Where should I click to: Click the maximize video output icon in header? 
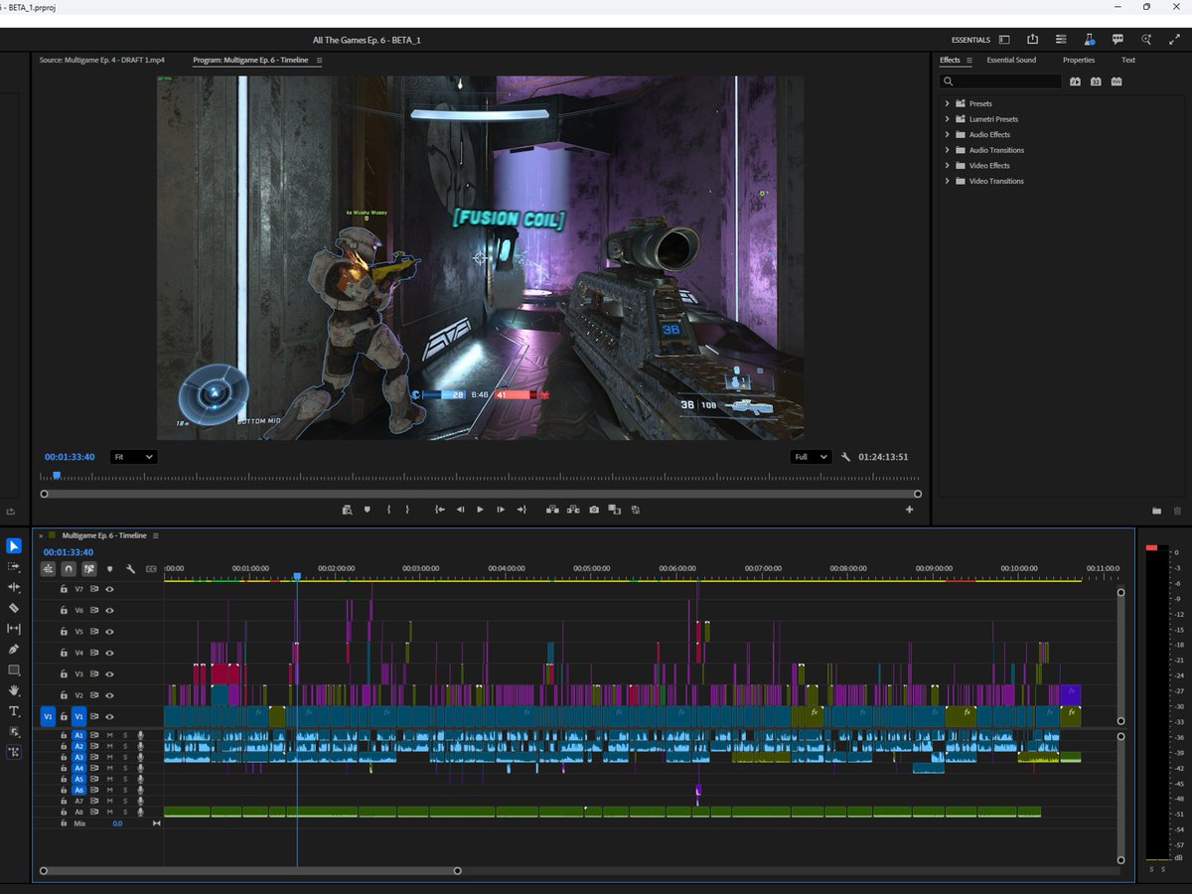coord(1175,40)
